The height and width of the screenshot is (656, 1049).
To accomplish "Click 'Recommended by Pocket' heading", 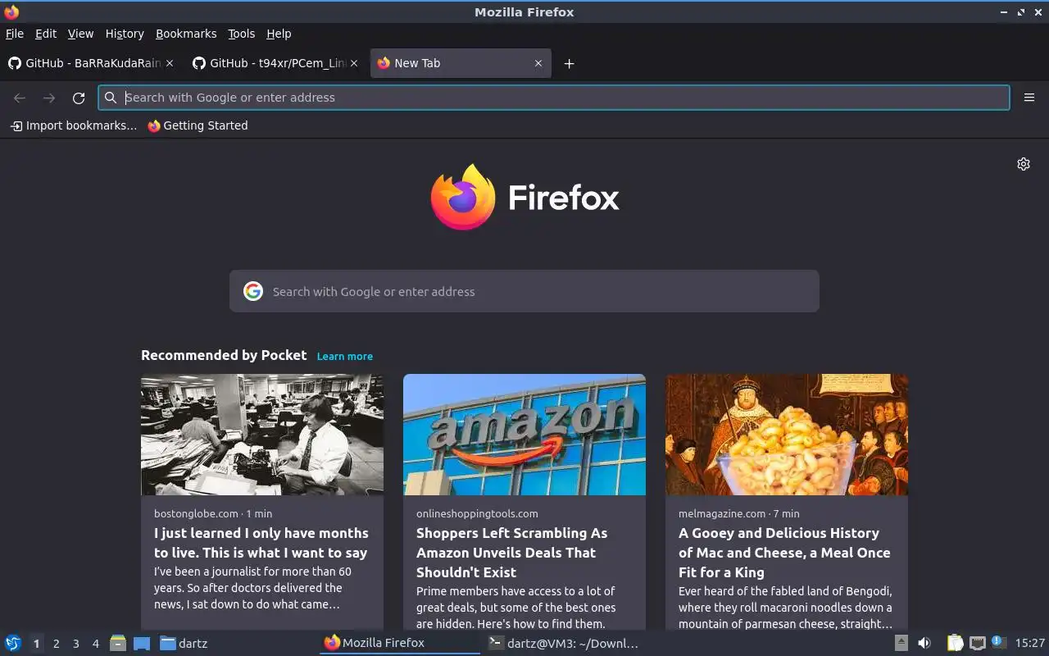I will tap(224, 355).
